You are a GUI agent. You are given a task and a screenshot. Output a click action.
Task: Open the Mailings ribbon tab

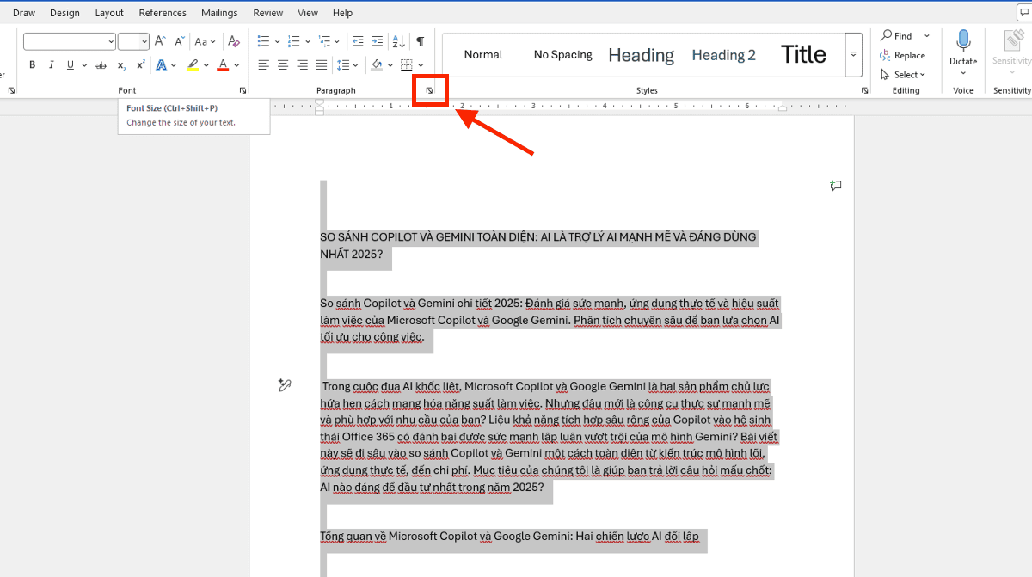pyautogui.click(x=219, y=12)
